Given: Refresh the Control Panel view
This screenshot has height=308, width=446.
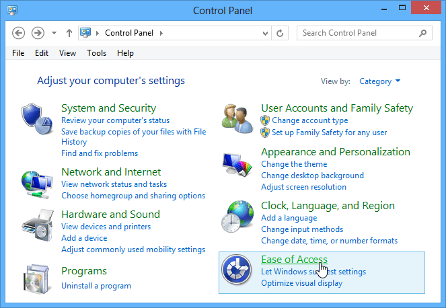Looking at the screenshot, I should 280,33.
